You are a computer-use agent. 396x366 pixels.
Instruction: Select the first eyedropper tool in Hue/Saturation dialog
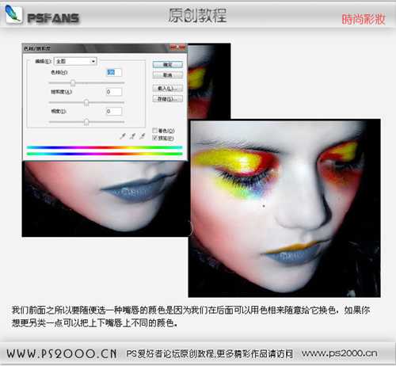click(x=123, y=136)
